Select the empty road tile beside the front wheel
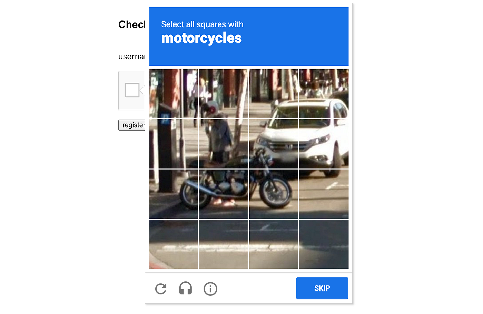The width and height of the screenshot is (483, 314). tap(324, 194)
